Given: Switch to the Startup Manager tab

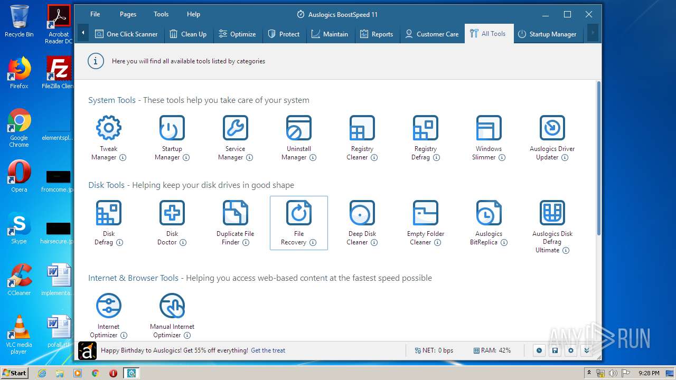Looking at the screenshot, I should [547, 34].
